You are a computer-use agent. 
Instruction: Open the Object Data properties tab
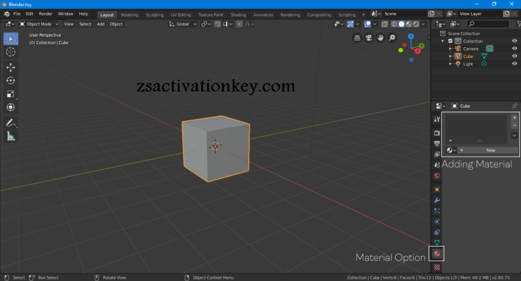(x=437, y=243)
